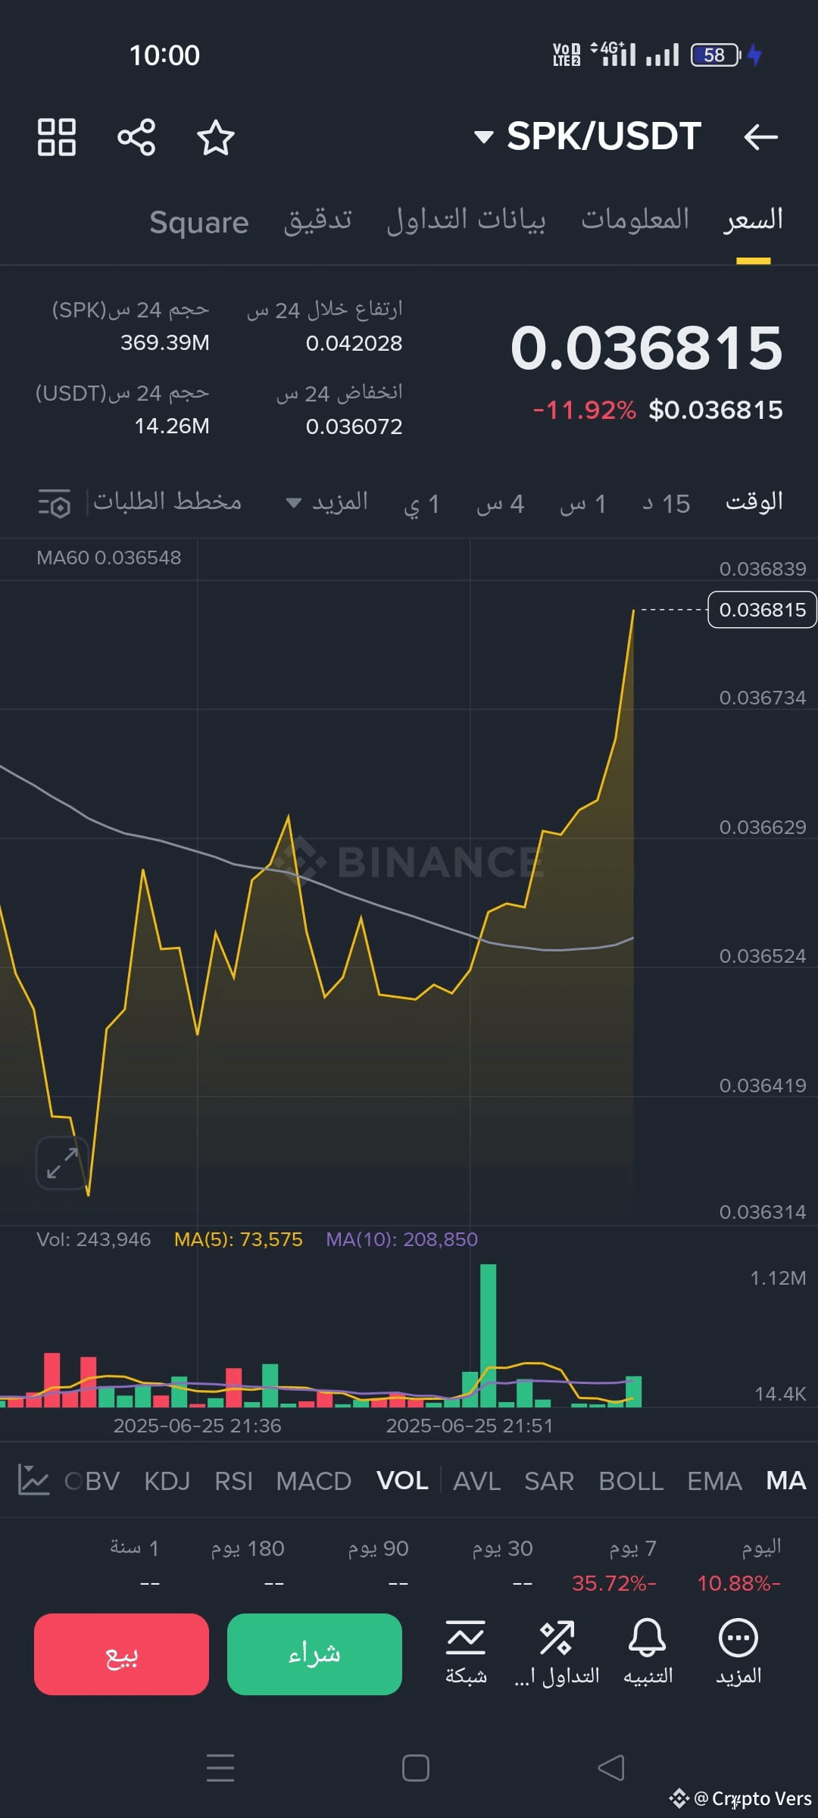This screenshot has height=1818, width=818.
Task: Tap the battery indicator in status bar
Action: (x=716, y=55)
